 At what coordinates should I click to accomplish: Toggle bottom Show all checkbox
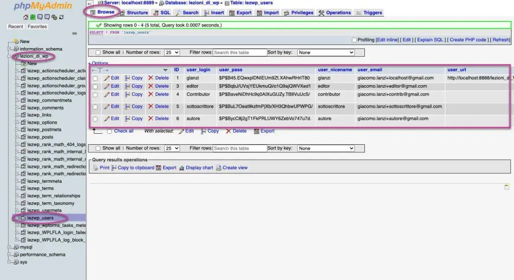point(98,148)
